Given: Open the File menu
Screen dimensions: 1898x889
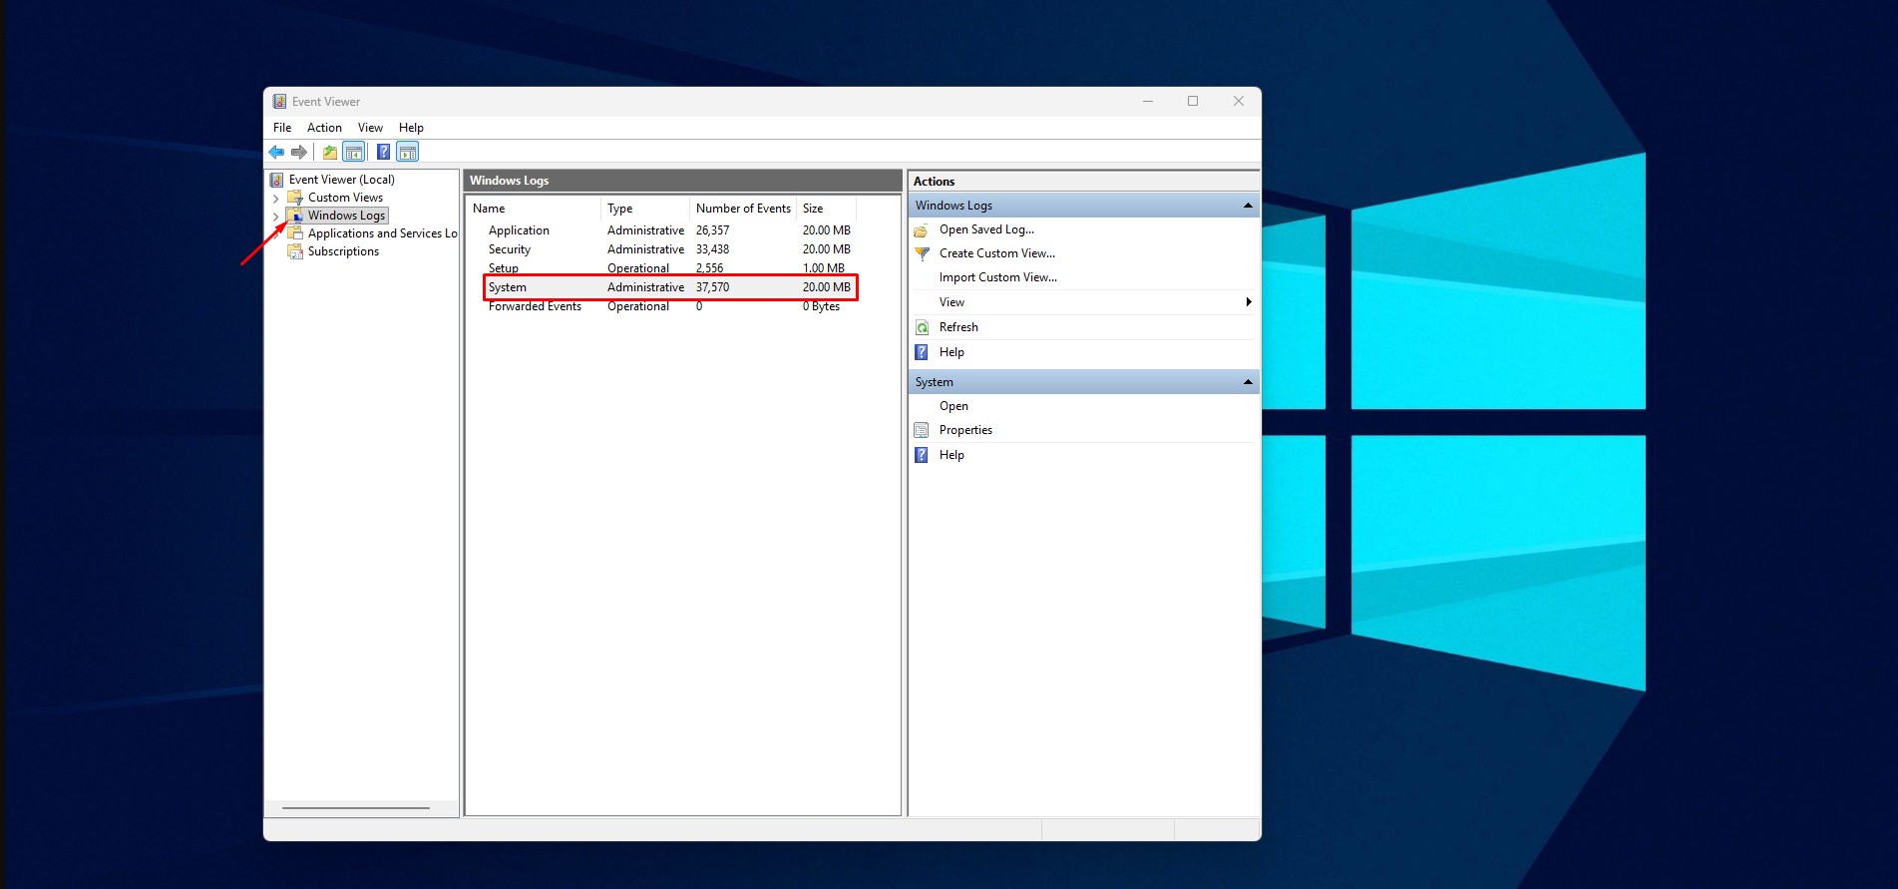Looking at the screenshot, I should click(282, 128).
